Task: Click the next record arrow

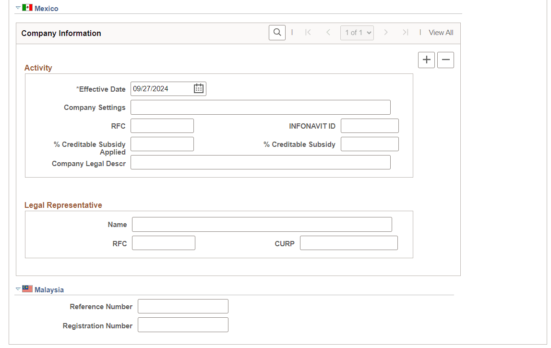Action: tap(386, 32)
